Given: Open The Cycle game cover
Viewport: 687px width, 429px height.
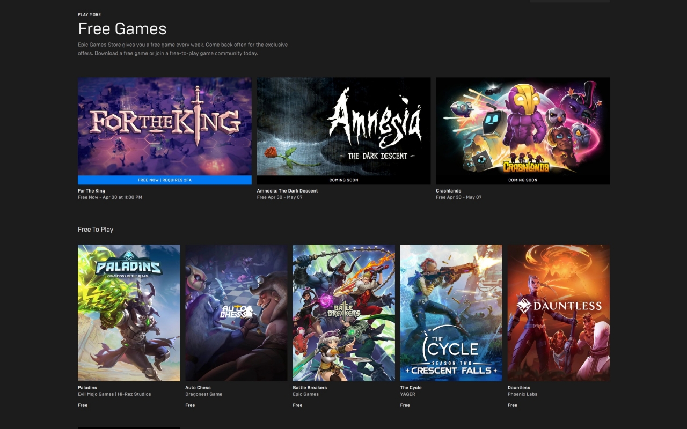Looking at the screenshot, I should (451, 313).
